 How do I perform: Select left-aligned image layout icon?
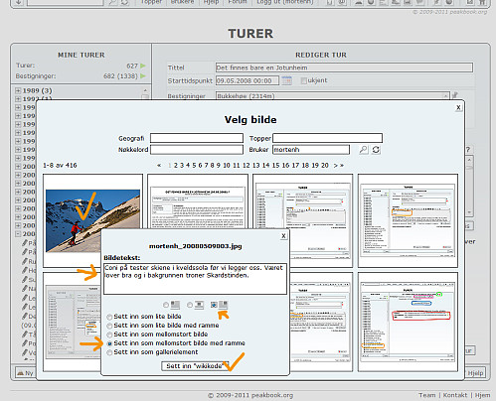pos(175,305)
